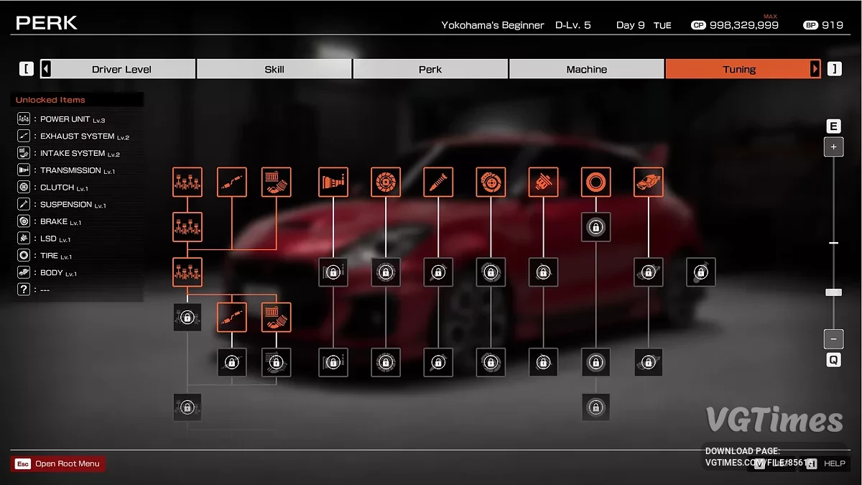Select the Intake System upgrade icon
Image resolution: width=862 pixels, height=485 pixels.
276,182
